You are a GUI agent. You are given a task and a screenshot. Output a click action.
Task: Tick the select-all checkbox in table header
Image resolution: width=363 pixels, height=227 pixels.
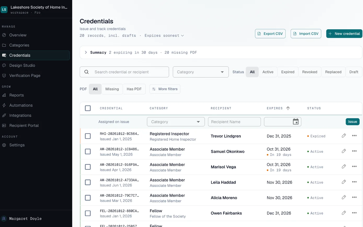[88, 108]
